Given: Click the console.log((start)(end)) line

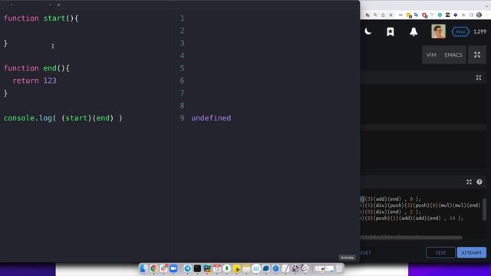Looking at the screenshot, I should 63,118.
